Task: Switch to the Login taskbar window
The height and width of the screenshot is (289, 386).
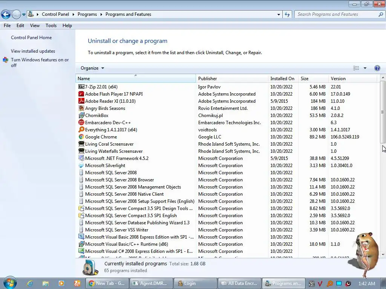Action: coord(195,283)
